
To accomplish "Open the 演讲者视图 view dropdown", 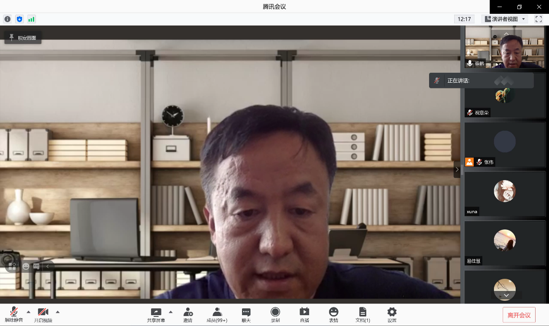I will tap(505, 19).
